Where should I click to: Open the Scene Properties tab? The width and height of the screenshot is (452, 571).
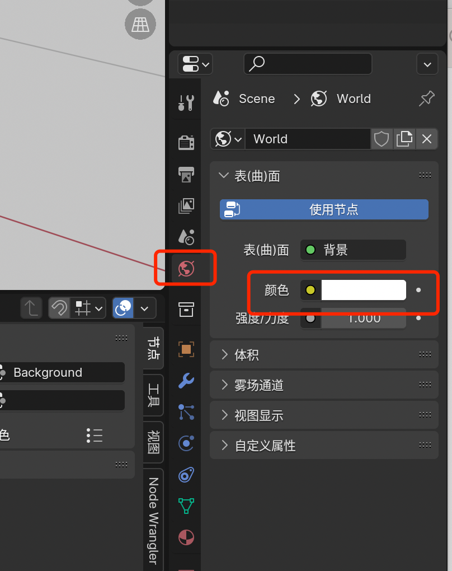(186, 237)
